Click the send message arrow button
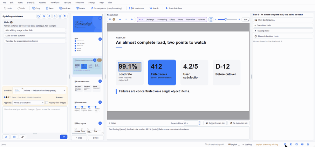The image size is (315, 147). [64, 137]
